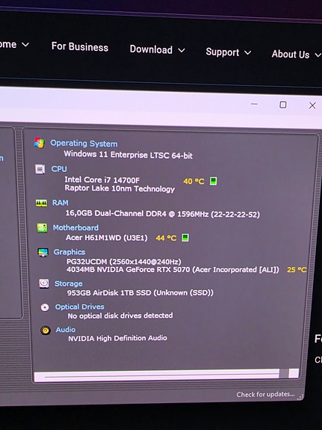Click the RAM memory stick icon
This screenshot has width=322, height=430.
(x=41, y=203)
